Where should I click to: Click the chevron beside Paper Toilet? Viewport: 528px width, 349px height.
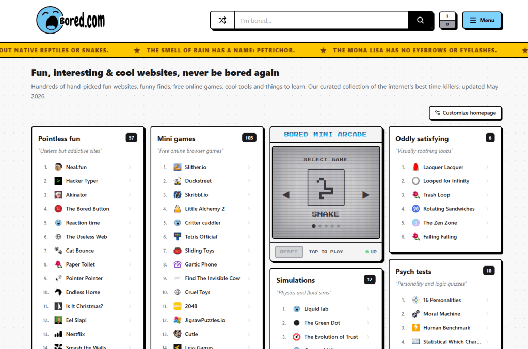point(130,264)
